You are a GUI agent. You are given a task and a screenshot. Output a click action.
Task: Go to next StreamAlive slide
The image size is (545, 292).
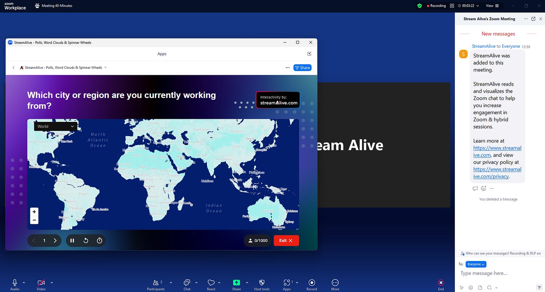pyautogui.click(x=55, y=240)
